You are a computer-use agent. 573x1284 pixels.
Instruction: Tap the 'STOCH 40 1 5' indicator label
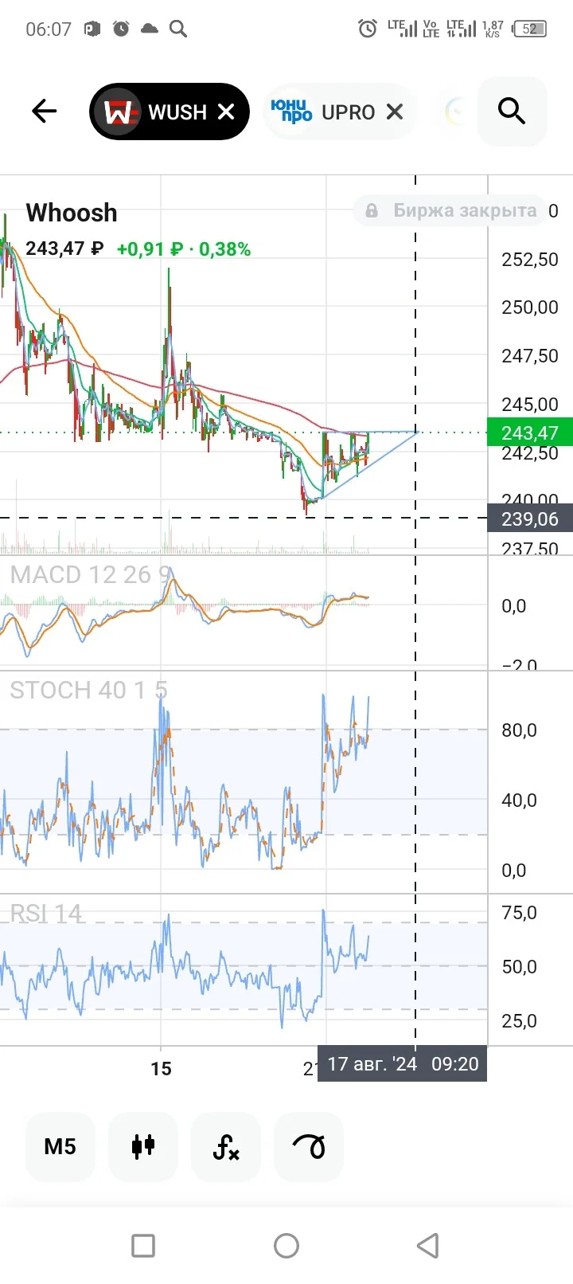click(88, 690)
